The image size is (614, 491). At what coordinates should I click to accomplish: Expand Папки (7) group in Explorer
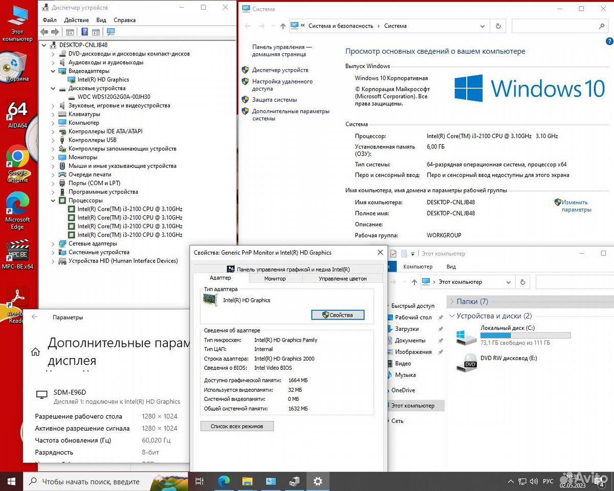[x=451, y=302]
